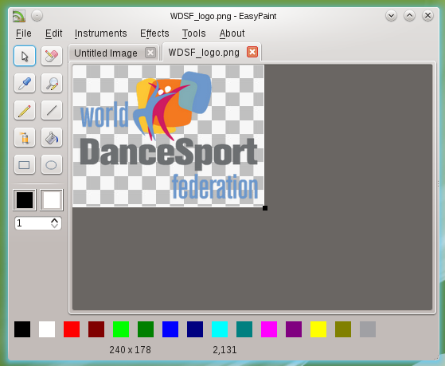
Task: Choose the Rectangle shape tool
Action: coord(25,164)
